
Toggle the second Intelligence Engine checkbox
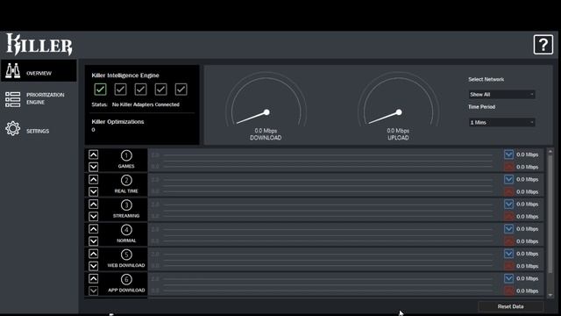click(x=120, y=90)
